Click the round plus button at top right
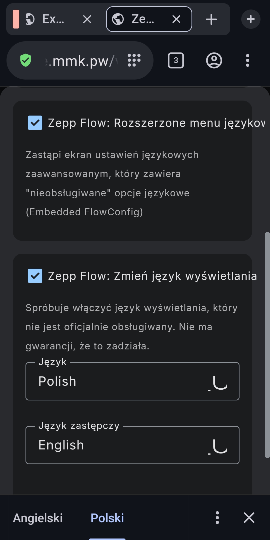 click(x=251, y=19)
